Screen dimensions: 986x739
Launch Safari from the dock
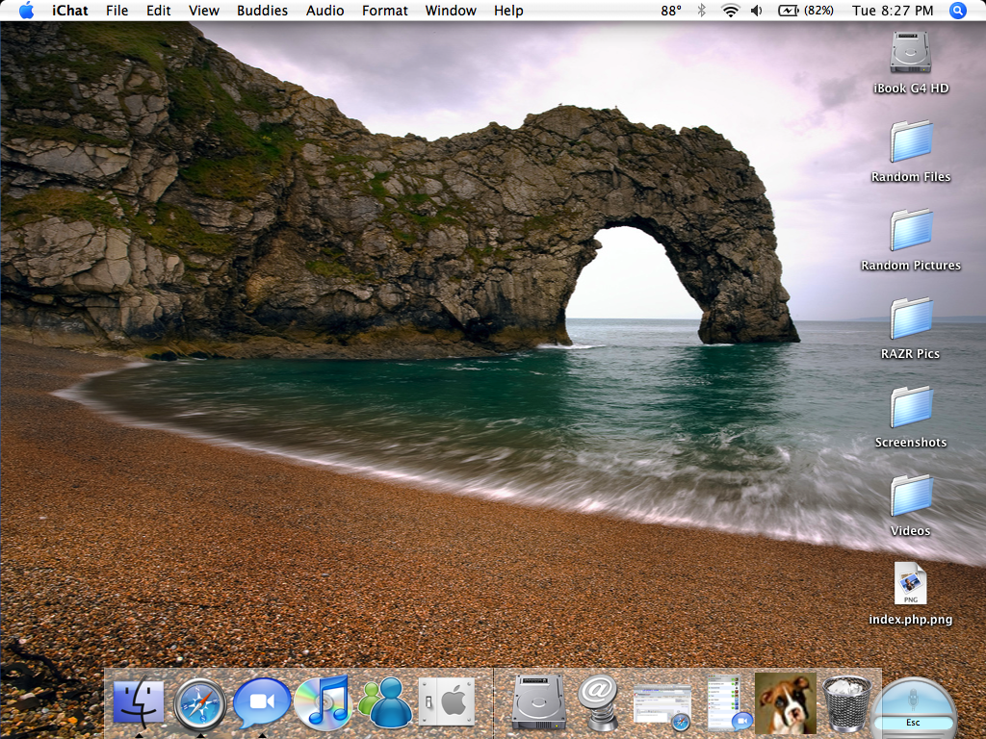(x=200, y=703)
